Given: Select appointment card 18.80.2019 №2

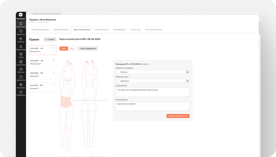Looking at the screenshot, I should tap(43, 75).
